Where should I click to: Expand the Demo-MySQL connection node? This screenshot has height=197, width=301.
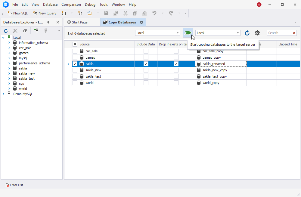pos(3,94)
